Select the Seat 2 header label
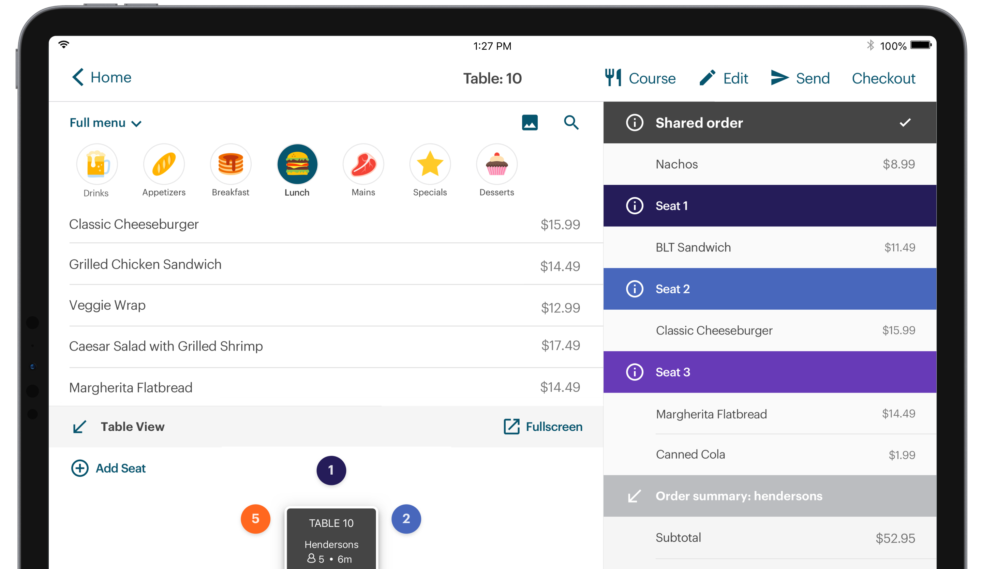This screenshot has height=569, width=982. pos(673,289)
